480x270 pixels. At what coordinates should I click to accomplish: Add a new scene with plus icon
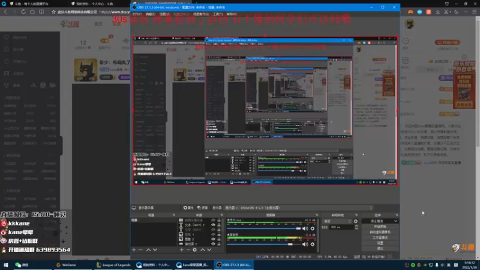tap(134, 250)
